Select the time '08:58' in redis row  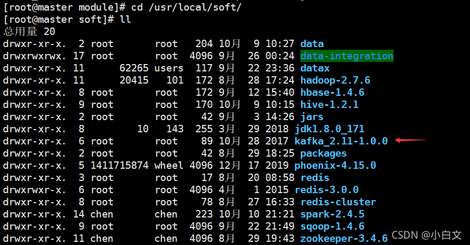pyautogui.click(x=280, y=178)
